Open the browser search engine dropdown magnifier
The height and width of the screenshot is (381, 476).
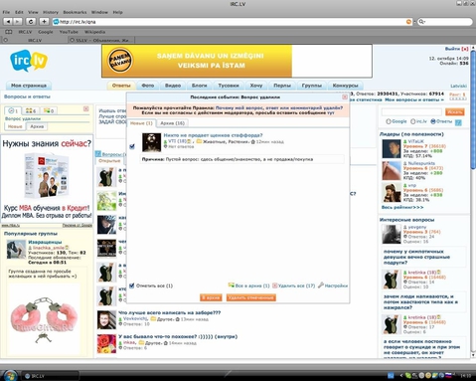pos(422,22)
